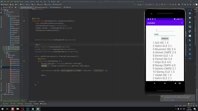Lower the emulator volume

190,23
